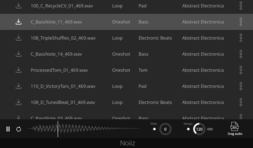Download ProcessedTom_01_469.wav sample
253x148 pixels.
coord(19,70)
